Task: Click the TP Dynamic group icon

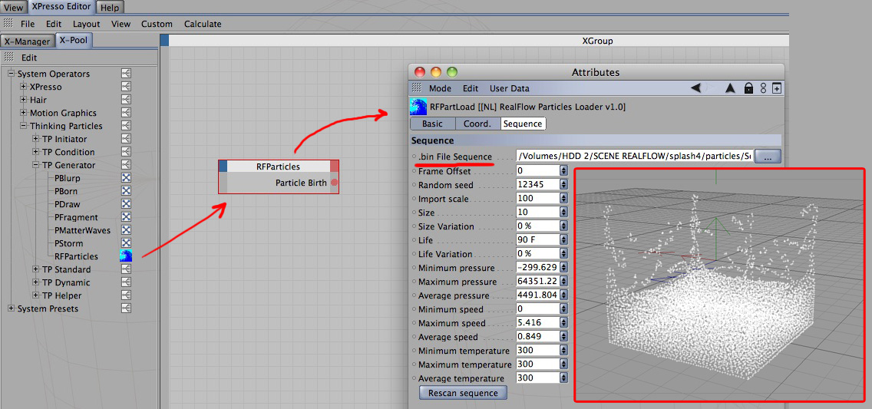Action: tap(126, 282)
